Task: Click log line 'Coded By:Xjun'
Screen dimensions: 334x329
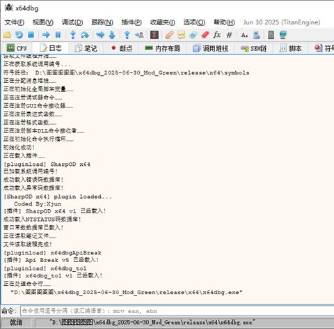Action: [x=38, y=204]
